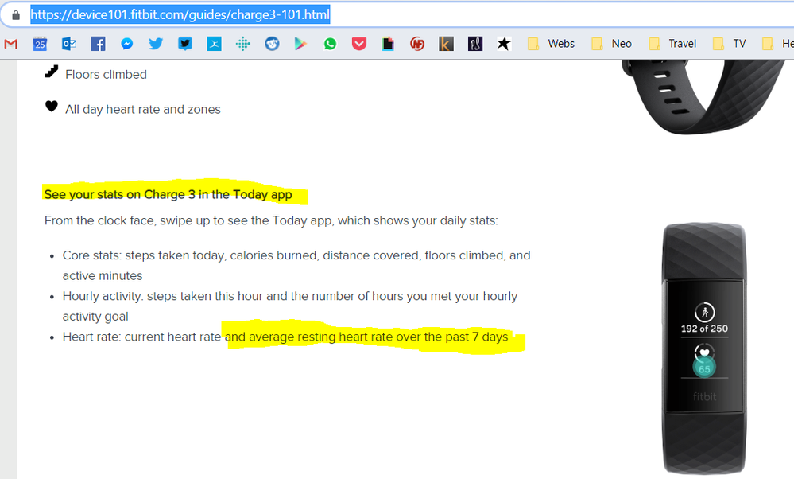View site info via the padlock icon
This screenshot has height=479, width=794.
coord(15,15)
